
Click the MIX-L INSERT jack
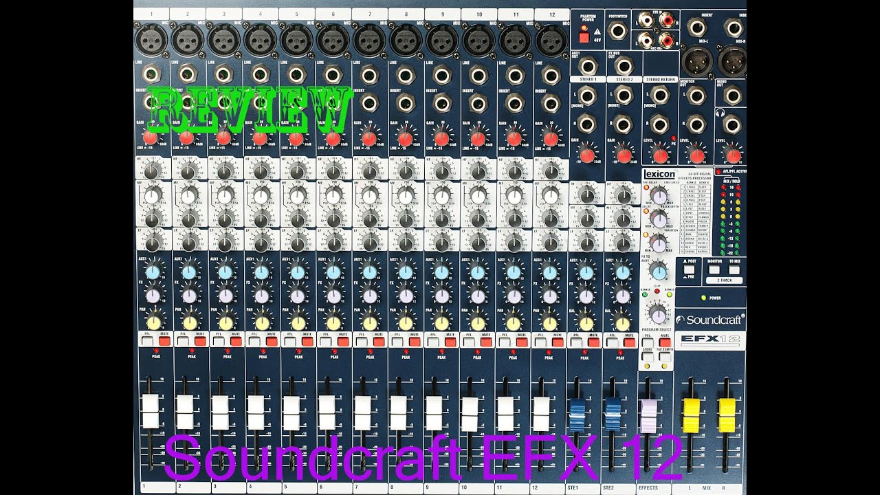pos(696,28)
